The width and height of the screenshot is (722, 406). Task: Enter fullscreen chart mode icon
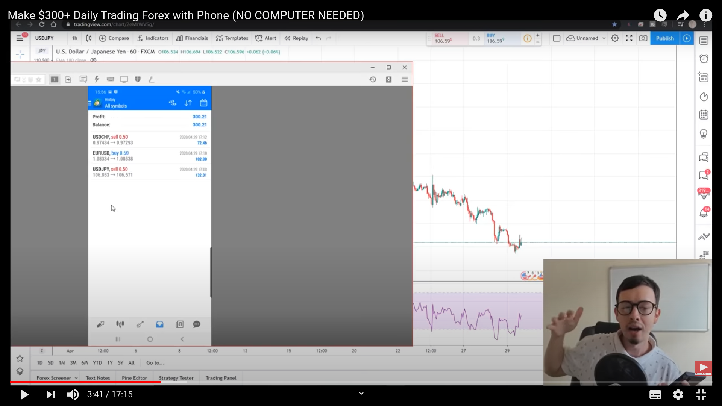(x=629, y=38)
